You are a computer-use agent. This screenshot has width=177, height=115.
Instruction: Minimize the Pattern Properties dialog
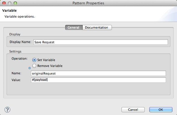(9, 3)
